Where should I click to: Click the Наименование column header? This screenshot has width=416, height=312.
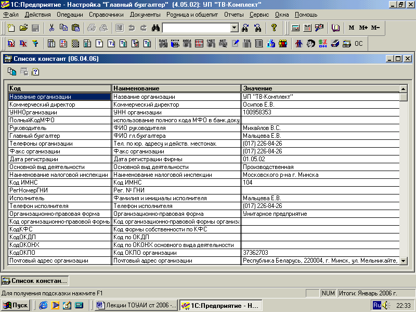(176, 88)
